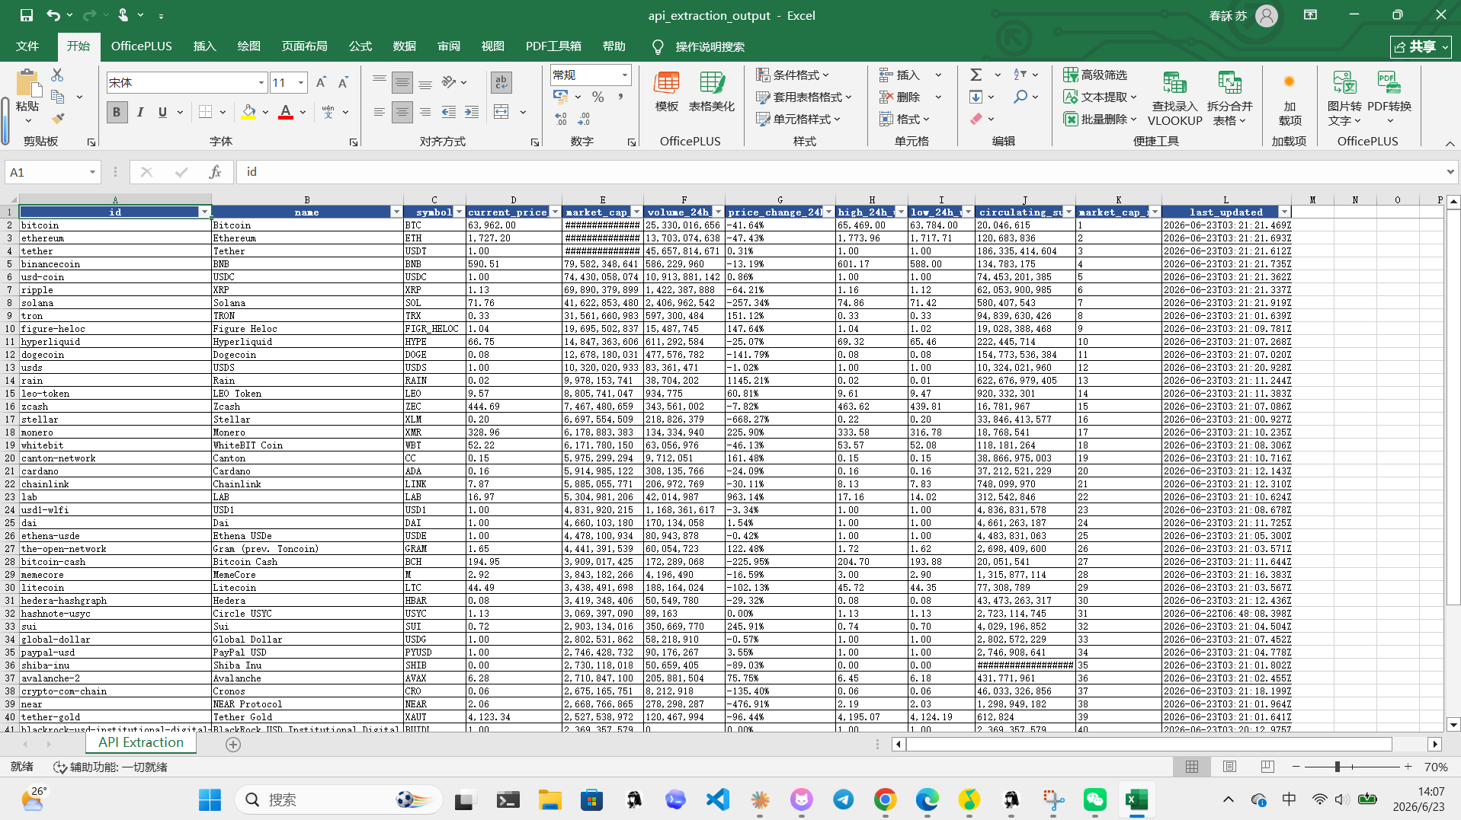Toggle Italic formatting
1461x820 pixels.
(140, 112)
